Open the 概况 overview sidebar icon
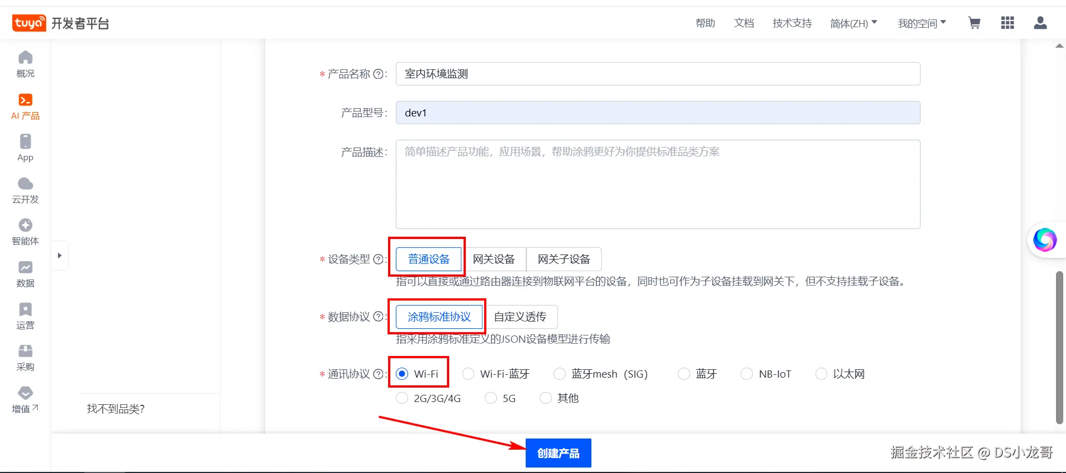1066x473 pixels. click(26, 64)
